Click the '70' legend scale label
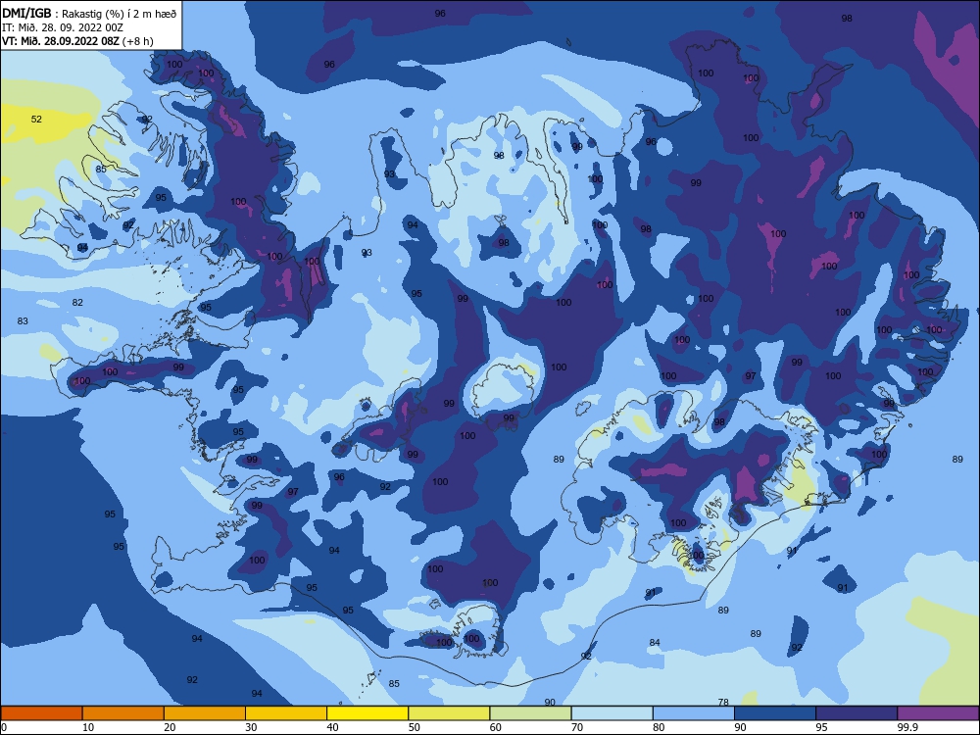 tap(577, 727)
